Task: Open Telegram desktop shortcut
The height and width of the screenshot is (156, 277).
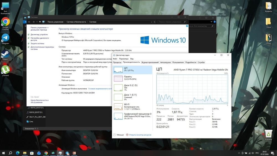Action: (5, 39)
